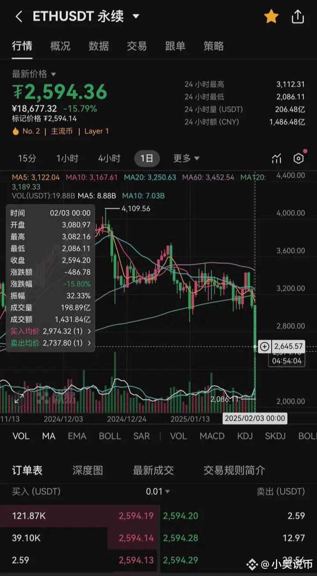Select the 1日 timeframe
Image resolution: width=317 pixels, height=576 pixels.
[147, 158]
